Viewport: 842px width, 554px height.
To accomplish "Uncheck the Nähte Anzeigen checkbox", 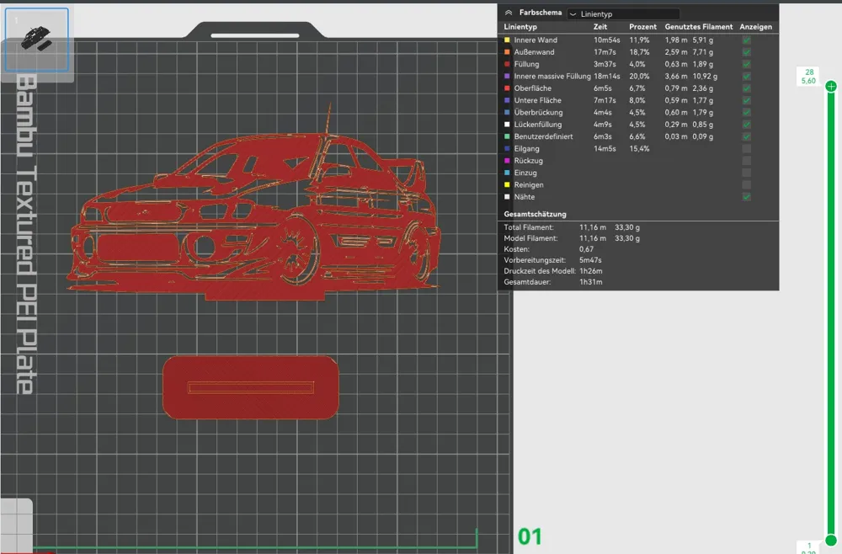I will 745,196.
